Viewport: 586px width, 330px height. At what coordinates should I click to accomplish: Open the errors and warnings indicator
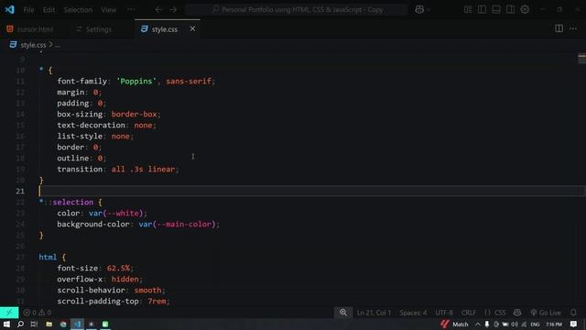[x=37, y=313]
